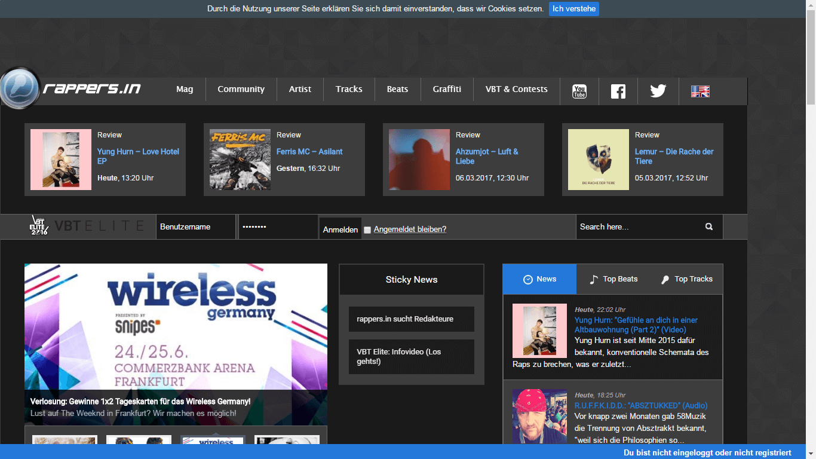The image size is (816, 459).
Task: Click the Angemeldet bleiben? label link
Action: coord(410,229)
